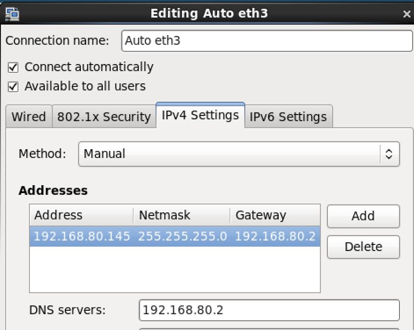Open the Method dropdown showing Manual
The height and width of the screenshot is (330, 414).
click(239, 154)
